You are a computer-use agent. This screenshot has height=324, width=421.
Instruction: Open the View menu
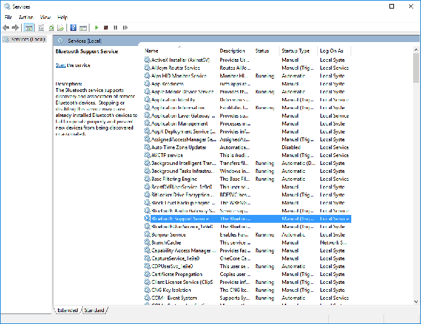pyautogui.click(x=45, y=16)
